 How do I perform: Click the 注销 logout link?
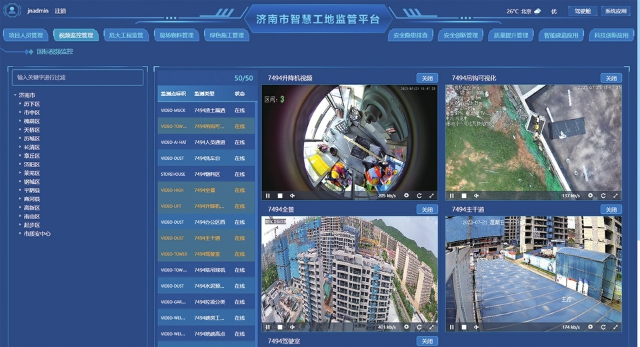(61, 11)
